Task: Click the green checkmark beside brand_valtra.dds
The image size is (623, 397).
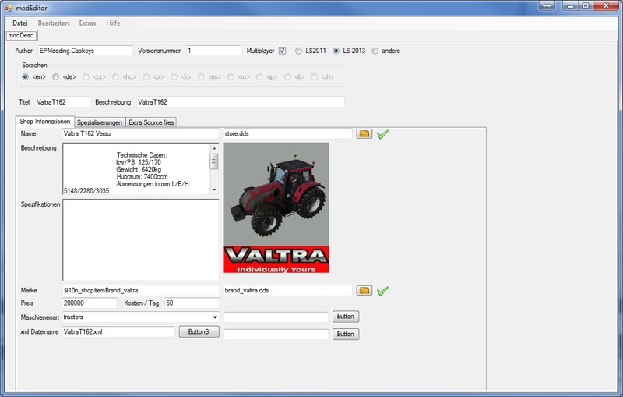Action: click(x=382, y=291)
